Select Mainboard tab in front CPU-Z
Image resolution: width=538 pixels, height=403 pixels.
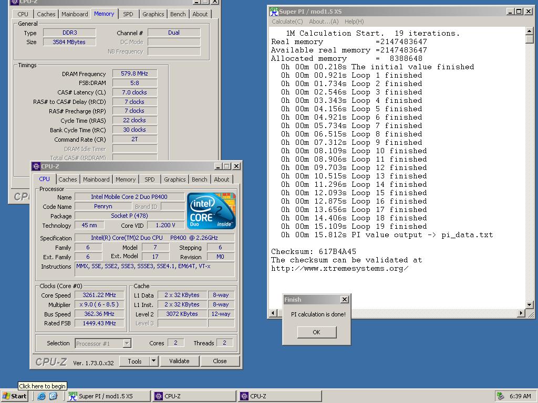click(x=97, y=179)
